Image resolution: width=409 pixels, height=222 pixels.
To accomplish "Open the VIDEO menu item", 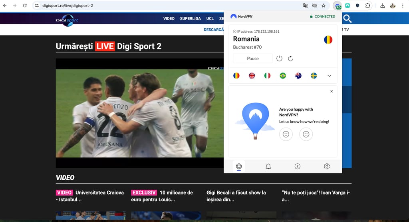I will (x=169, y=18).
